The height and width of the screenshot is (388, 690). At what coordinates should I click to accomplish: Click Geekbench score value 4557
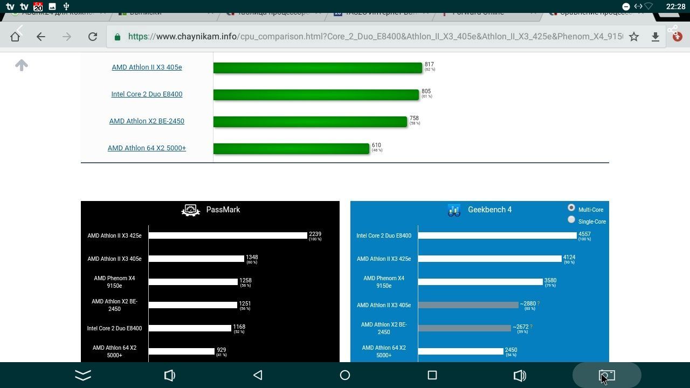(584, 234)
